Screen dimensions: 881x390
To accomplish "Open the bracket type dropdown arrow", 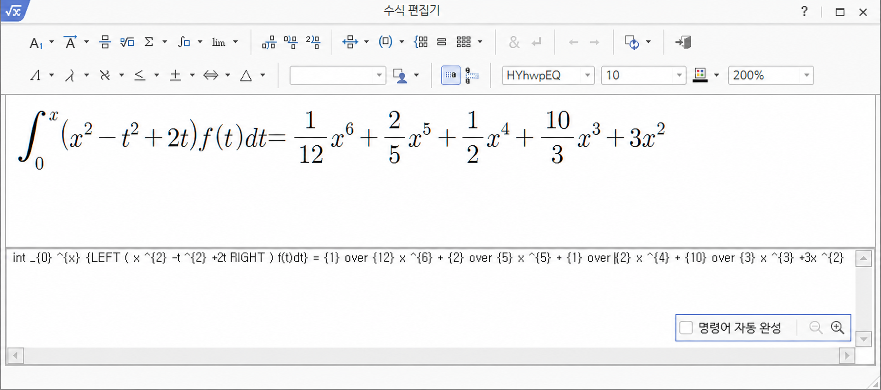I will click(x=402, y=43).
